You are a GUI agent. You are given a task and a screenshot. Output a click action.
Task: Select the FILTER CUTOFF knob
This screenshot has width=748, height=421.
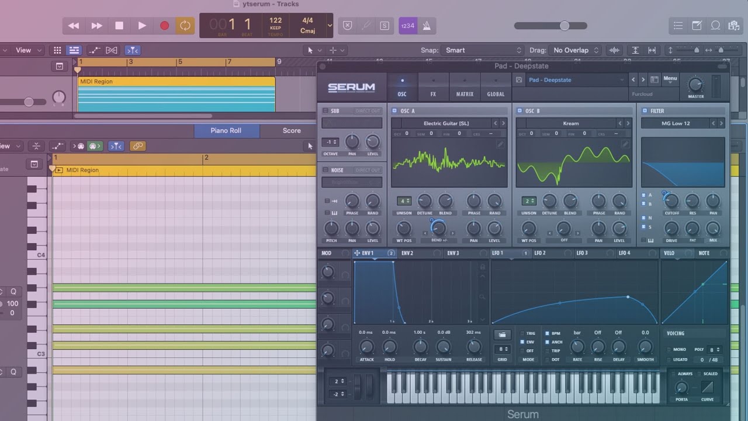point(671,201)
